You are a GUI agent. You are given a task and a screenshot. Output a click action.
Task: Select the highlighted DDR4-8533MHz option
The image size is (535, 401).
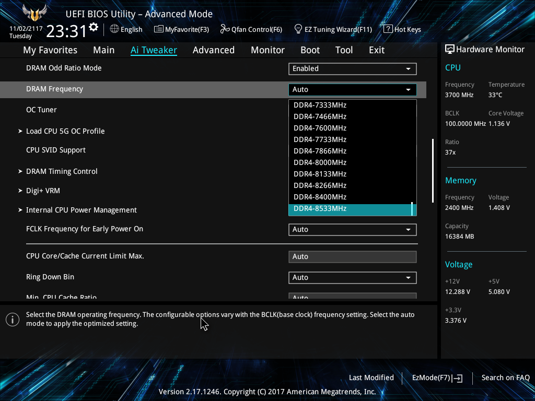coord(353,210)
